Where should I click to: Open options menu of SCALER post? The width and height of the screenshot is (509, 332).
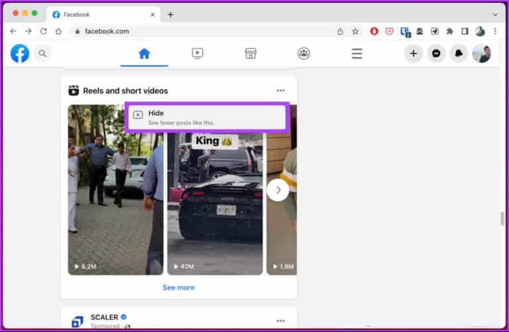click(x=280, y=321)
